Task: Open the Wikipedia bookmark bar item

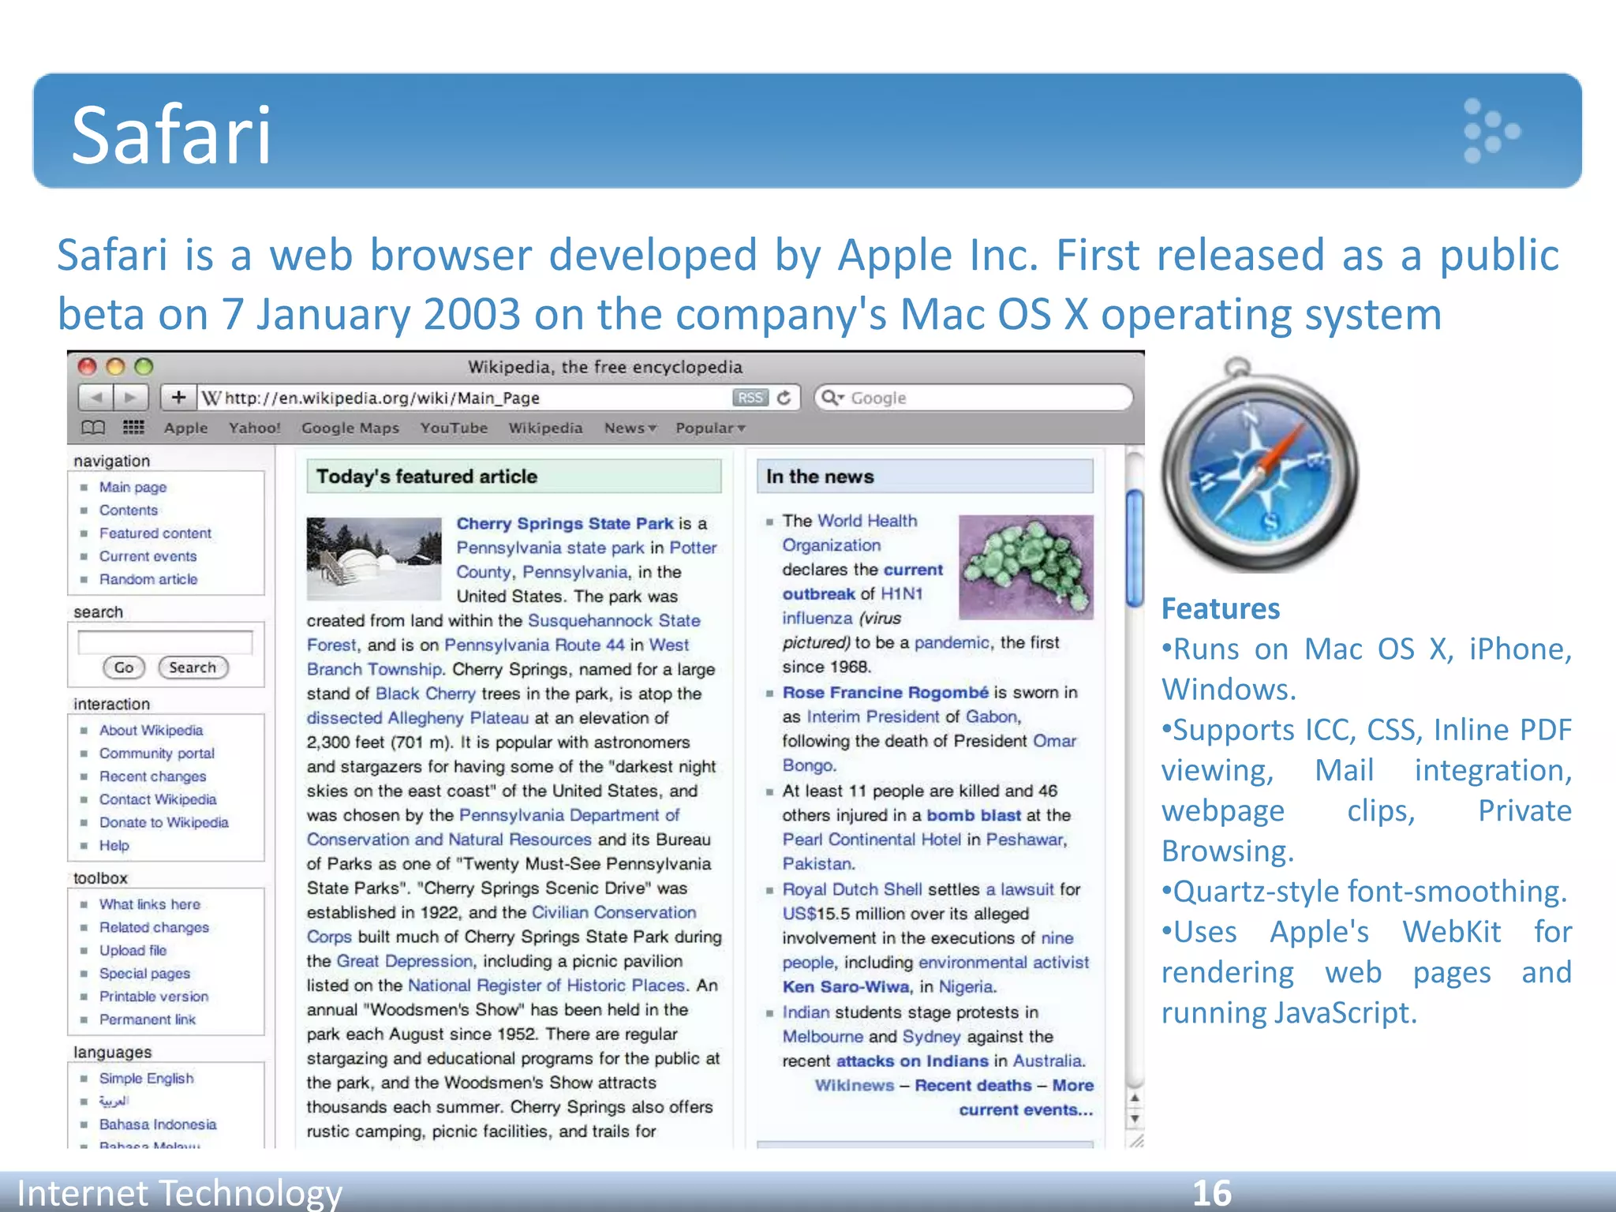Action: (x=545, y=428)
